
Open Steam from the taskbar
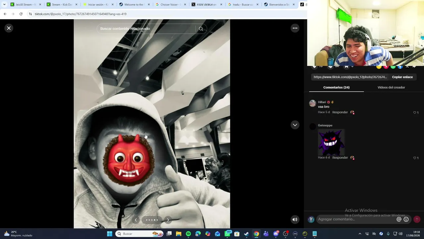(x=246, y=234)
